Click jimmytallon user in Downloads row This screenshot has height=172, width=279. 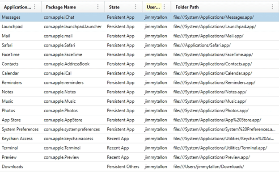(156, 167)
